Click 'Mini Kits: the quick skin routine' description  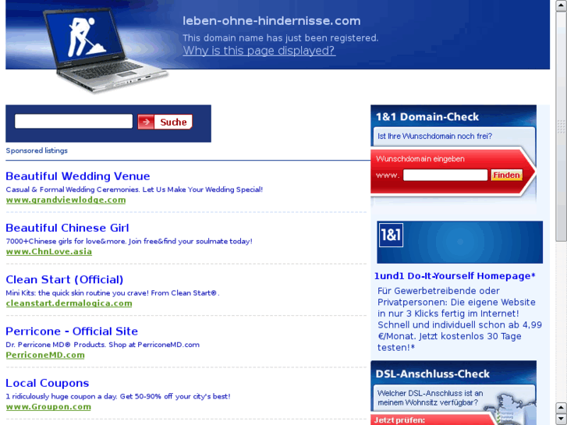click(x=112, y=293)
